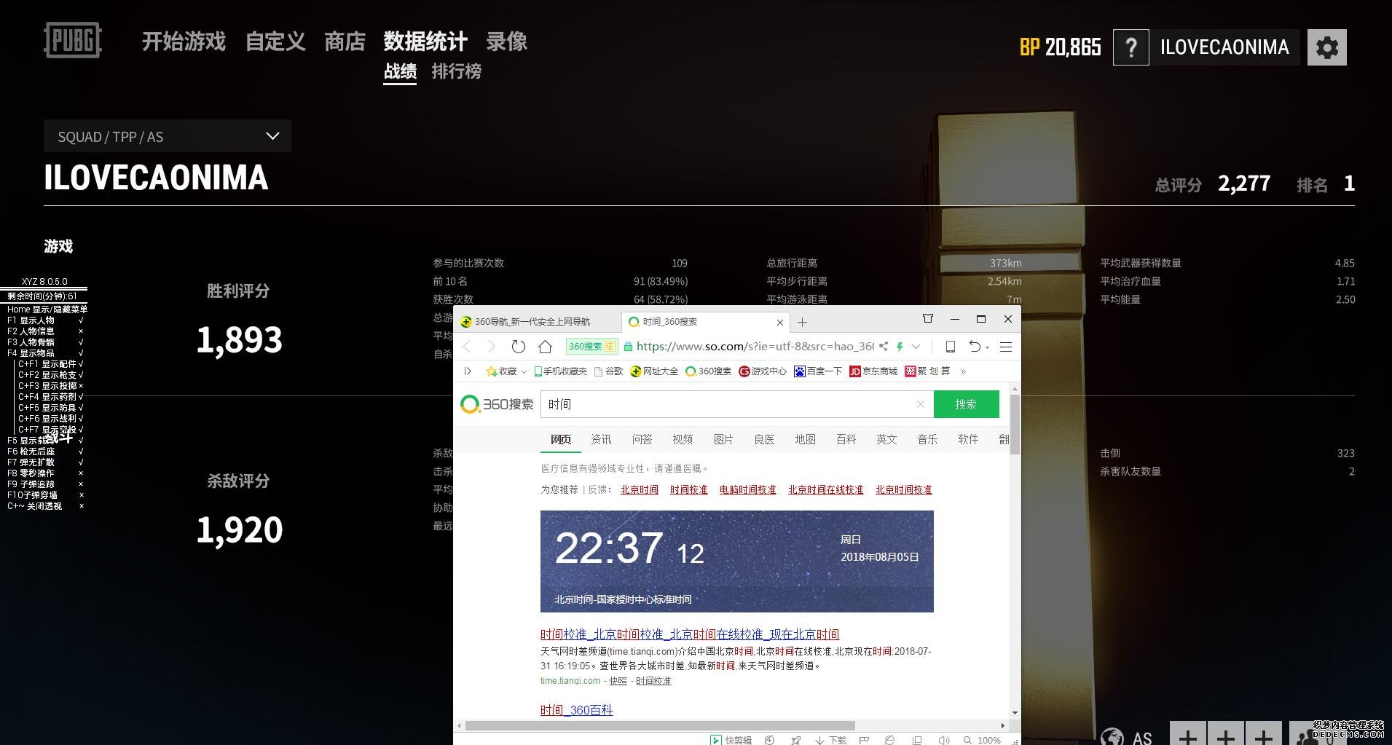Toggle F6 枪无后座 entry
Viewport: 1392px width, 745px height.
(x=45, y=452)
